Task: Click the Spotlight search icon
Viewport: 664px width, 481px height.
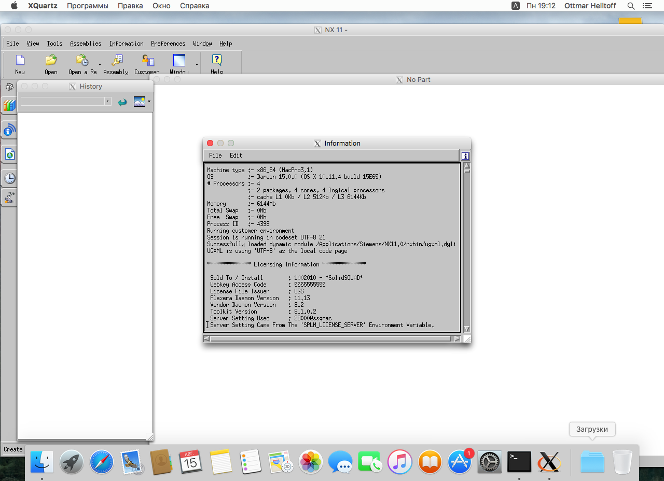Action: (631, 6)
